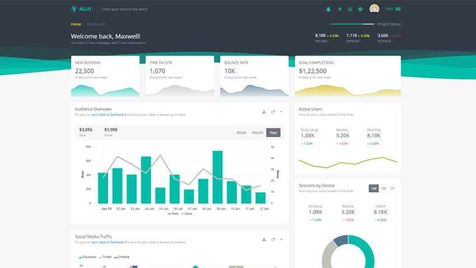Toggle Rate series in the chart legend
This screenshot has width=476, height=268.
tap(172, 214)
